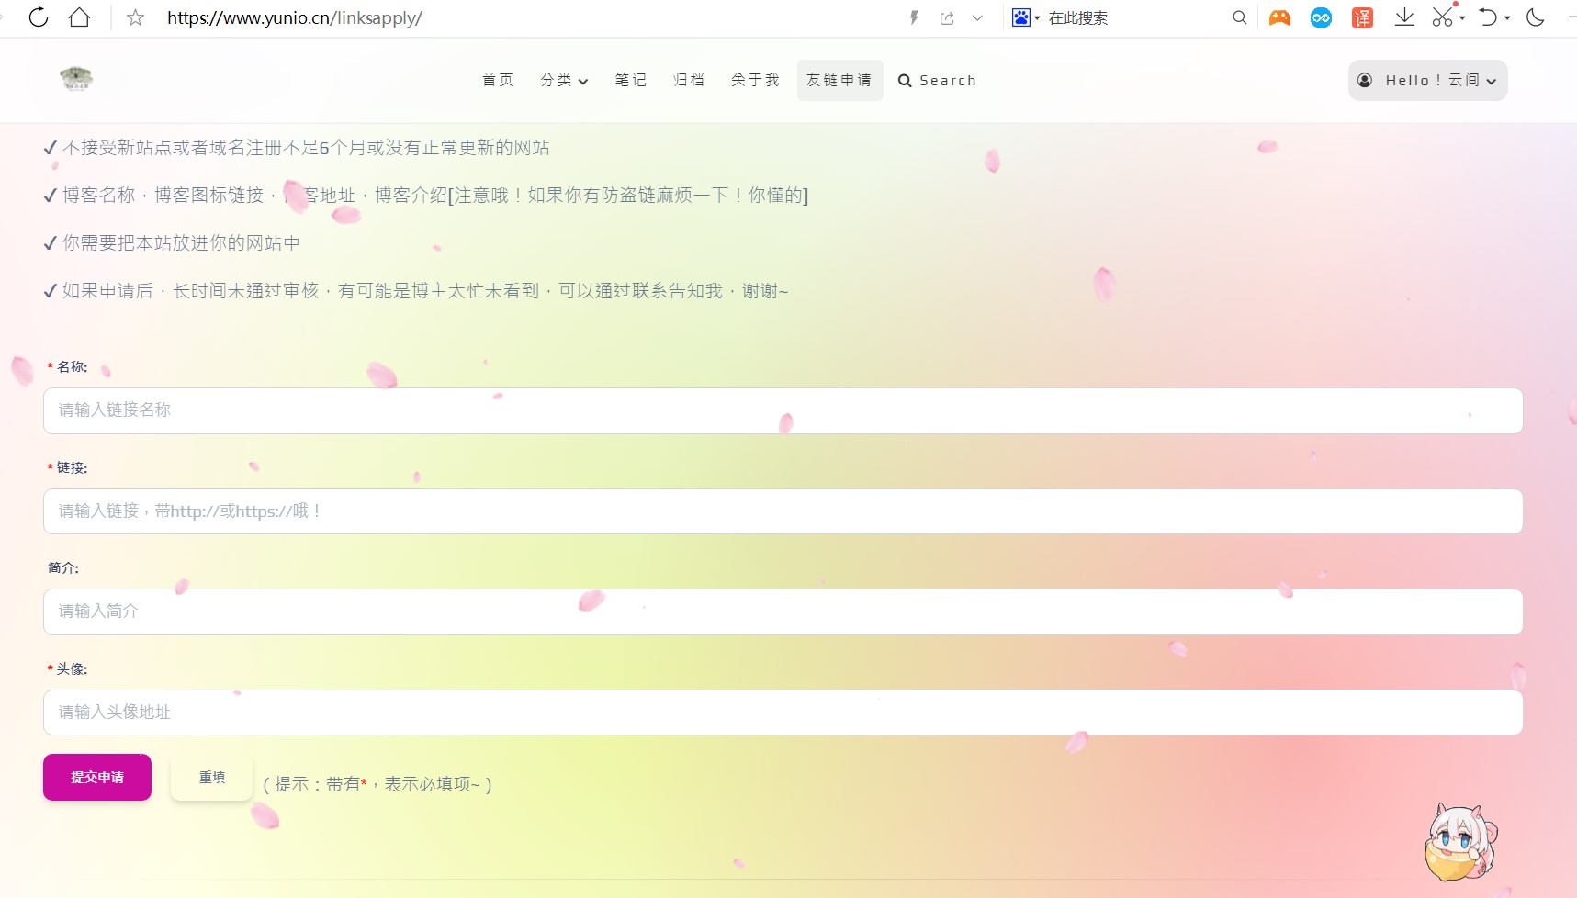Open the downloads icon
The height and width of the screenshot is (898, 1577).
1404,17
